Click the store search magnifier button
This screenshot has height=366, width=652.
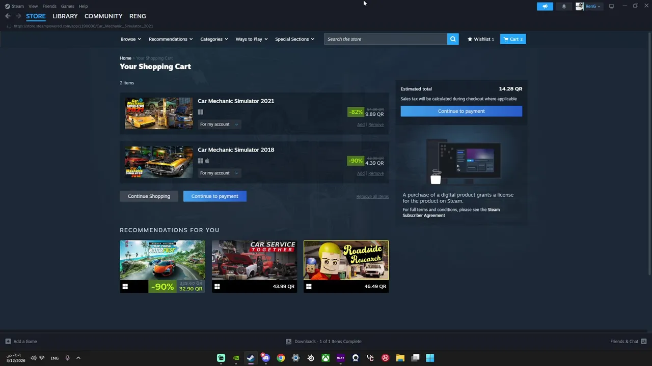click(x=453, y=39)
